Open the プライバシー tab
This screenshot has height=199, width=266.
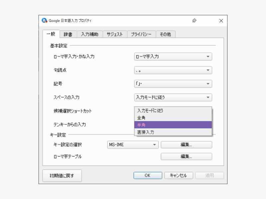141,34
